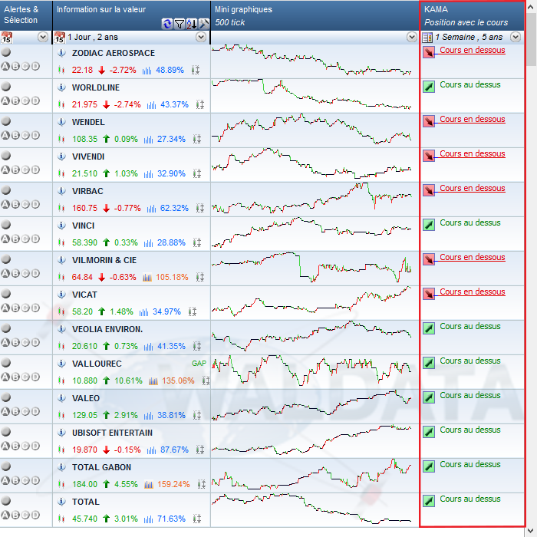The height and width of the screenshot is (537, 537).
Task: Click KAMA Position avec le cours header
Action: point(472,15)
